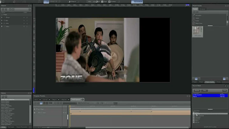The width and height of the screenshot is (229, 129).
Task: Expand the Video object tree row
Action: pyautogui.click(x=2, y=27)
